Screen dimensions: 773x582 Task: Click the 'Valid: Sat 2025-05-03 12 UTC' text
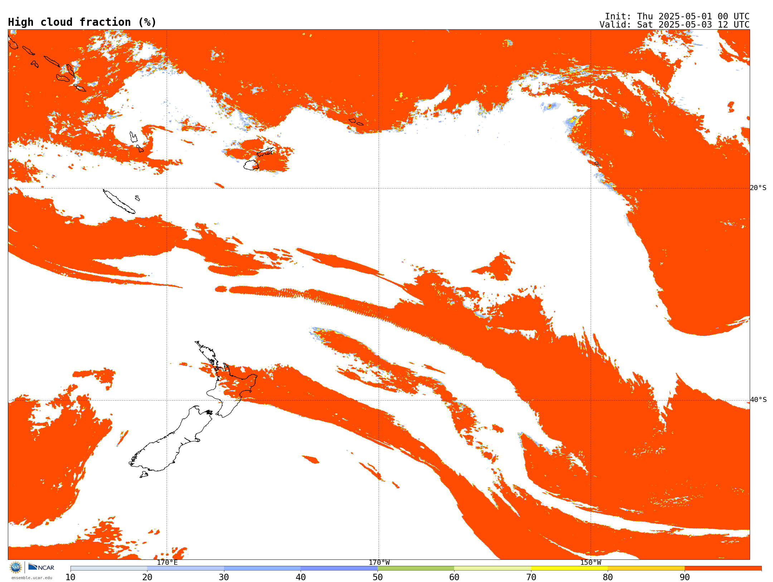pos(675,25)
